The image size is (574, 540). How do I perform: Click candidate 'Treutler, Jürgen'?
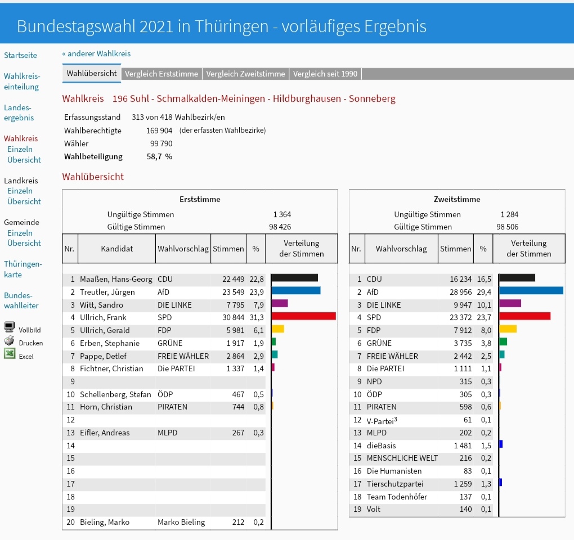(x=107, y=292)
